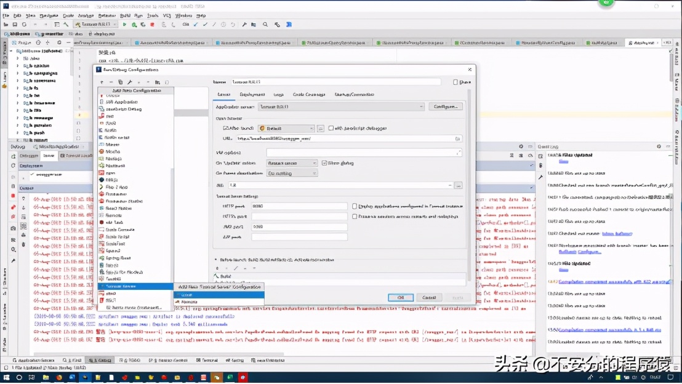
Task: Open the On frame deactivation dropdown
Action: 292,174
